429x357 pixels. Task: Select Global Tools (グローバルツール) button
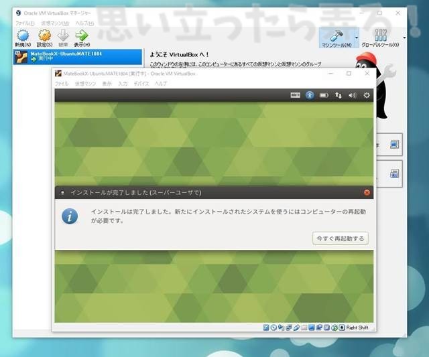pos(380,38)
